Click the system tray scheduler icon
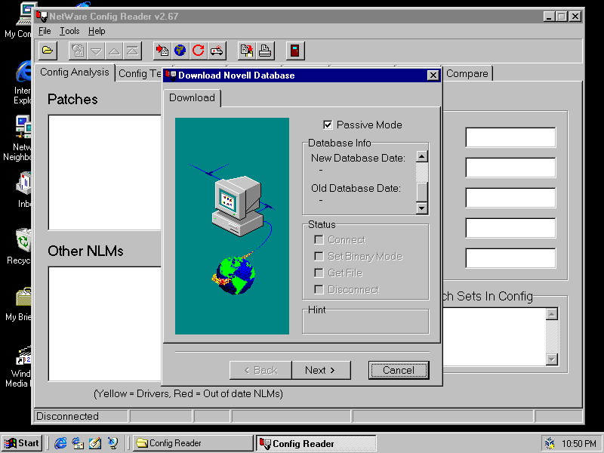 550,443
